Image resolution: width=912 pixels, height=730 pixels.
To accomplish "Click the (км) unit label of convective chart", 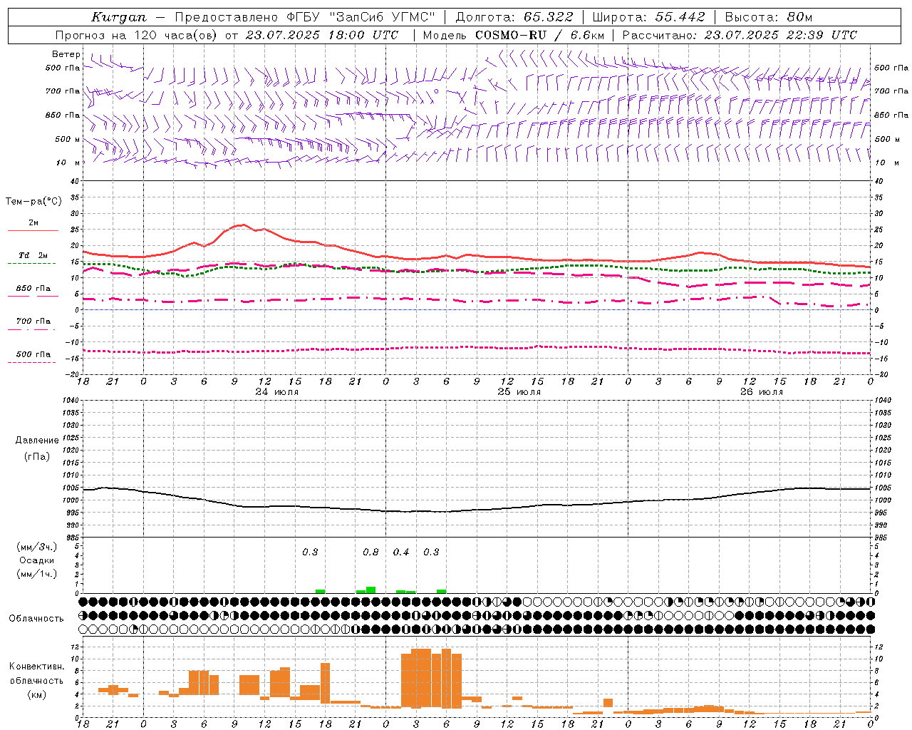I will (37, 694).
